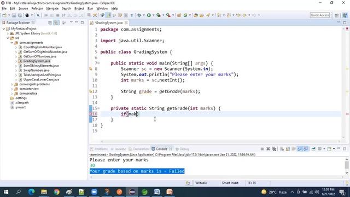Expand the com.practice package
350x197 pixels.
[12, 94]
